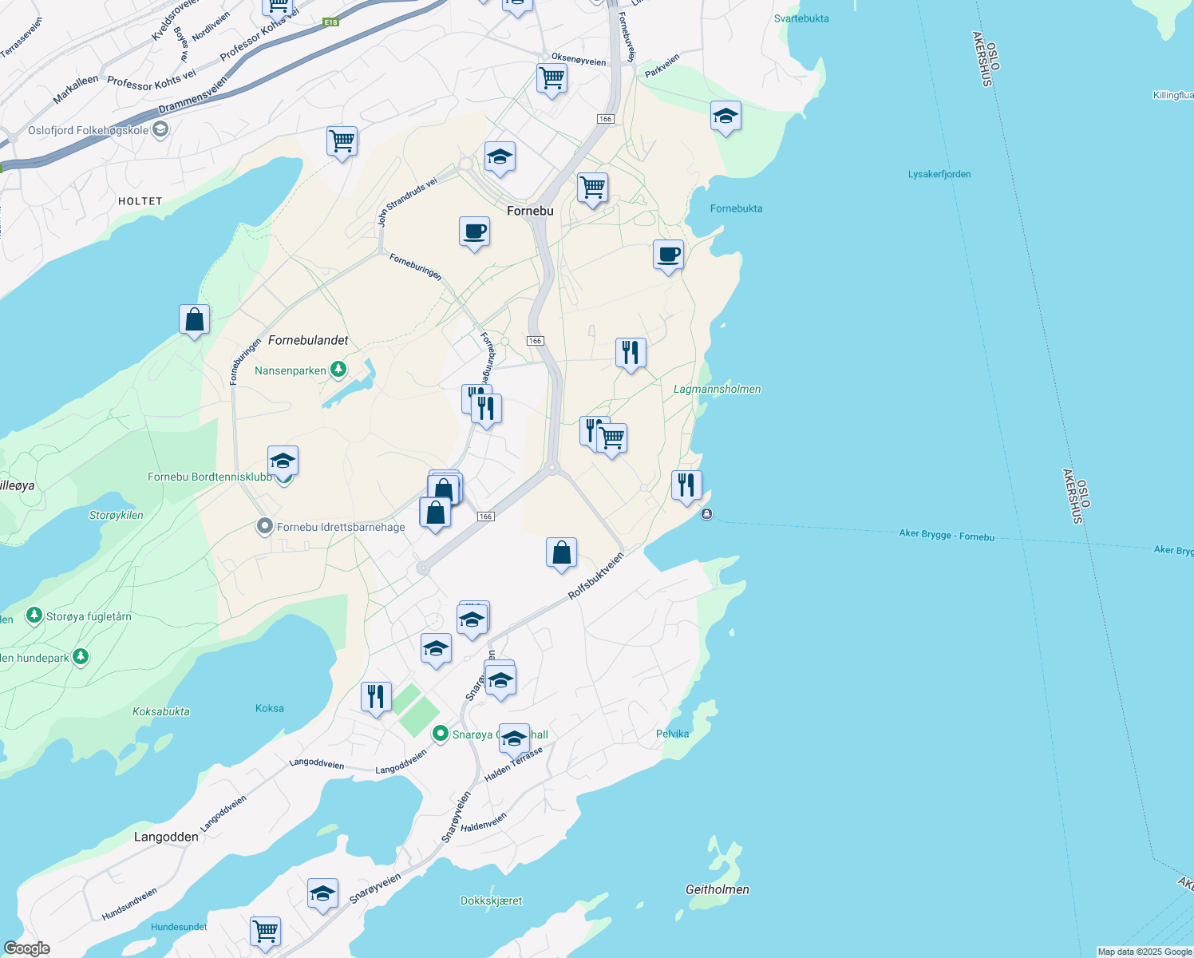Open the green dot marker at Snarøya
The height and width of the screenshot is (958, 1194).
click(x=440, y=734)
